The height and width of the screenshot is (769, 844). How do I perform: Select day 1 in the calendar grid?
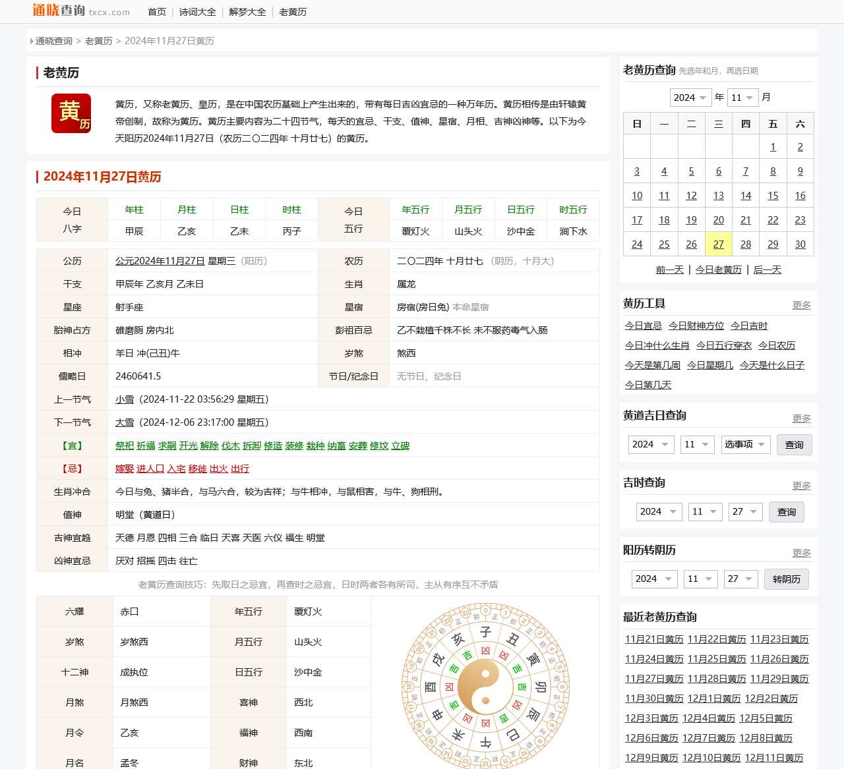coord(773,147)
